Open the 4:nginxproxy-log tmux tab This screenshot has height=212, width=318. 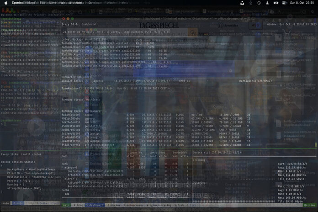(x=159, y=205)
